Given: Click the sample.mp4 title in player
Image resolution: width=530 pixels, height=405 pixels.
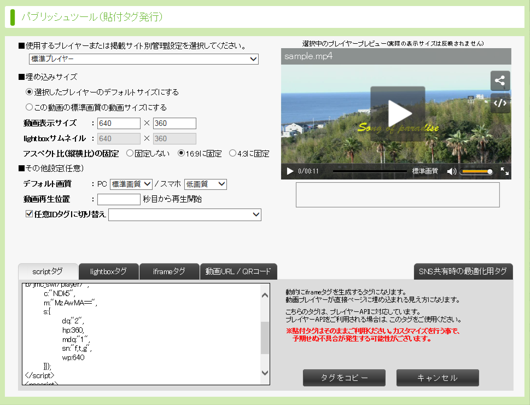Looking at the screenshot, I should point(308,56).
